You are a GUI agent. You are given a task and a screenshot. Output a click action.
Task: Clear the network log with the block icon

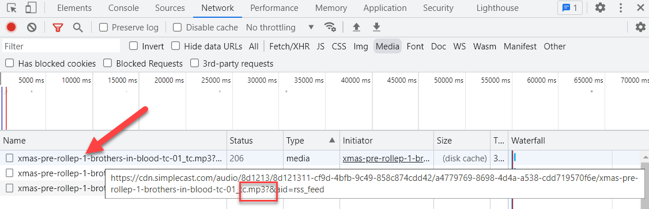coord(32,27)
